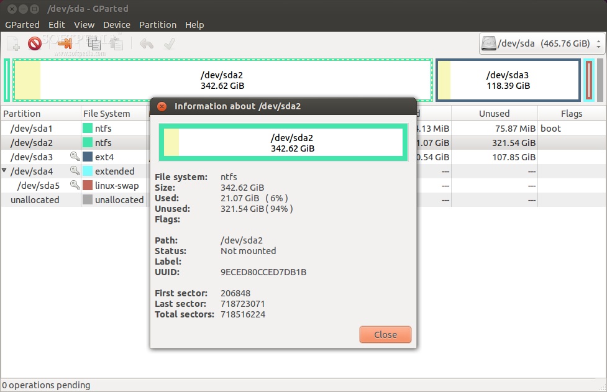Click the Undo last operation icon
This screenshot has width=607, height=392.
tap(147, 43)
